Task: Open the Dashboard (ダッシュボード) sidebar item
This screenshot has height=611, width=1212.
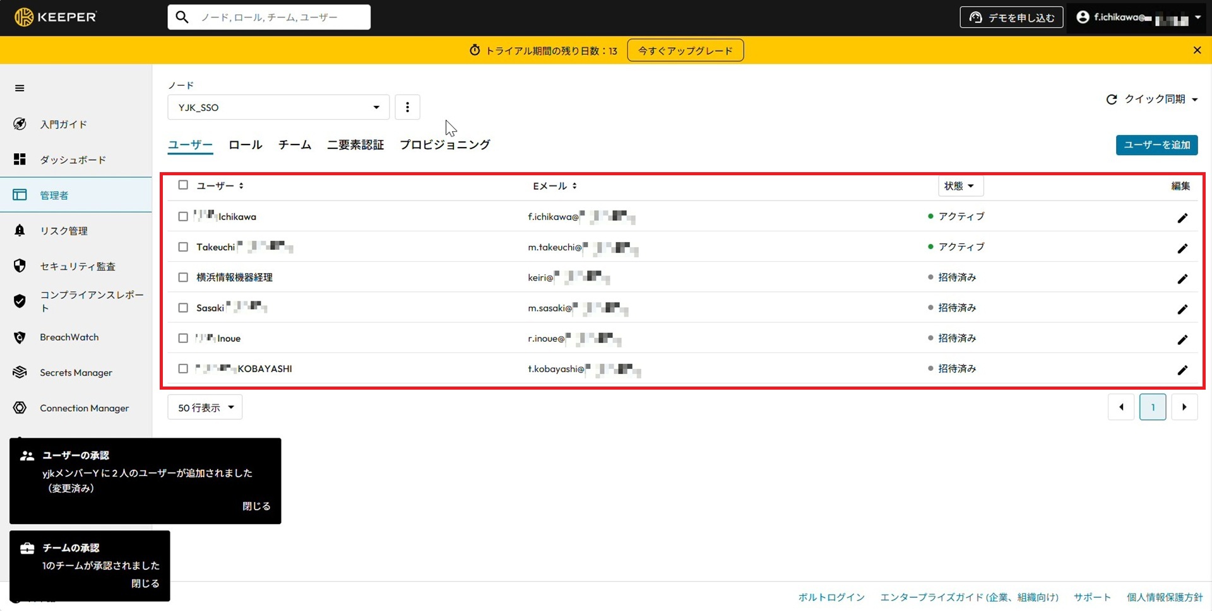Action: [x=73, y=160]
